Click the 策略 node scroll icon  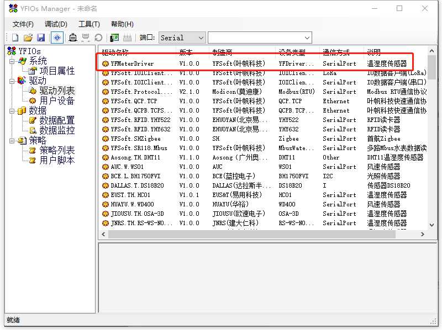(22, 140)
